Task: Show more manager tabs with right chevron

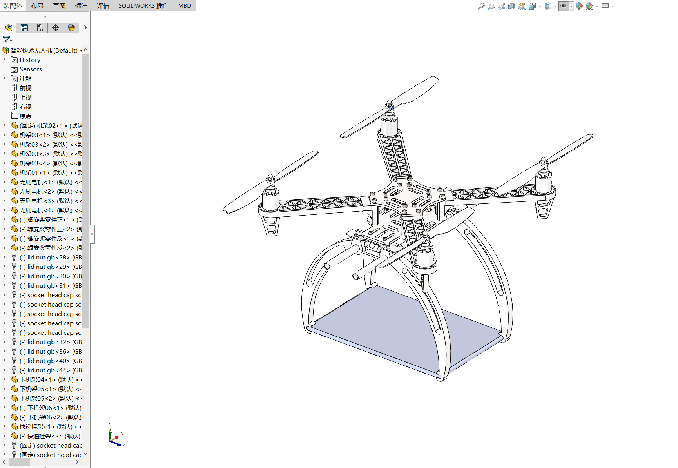Action: [85, 28]
